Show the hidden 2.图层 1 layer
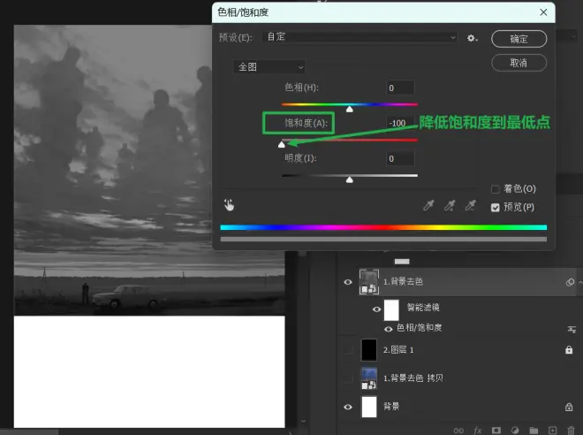 (x=348, y=350)
